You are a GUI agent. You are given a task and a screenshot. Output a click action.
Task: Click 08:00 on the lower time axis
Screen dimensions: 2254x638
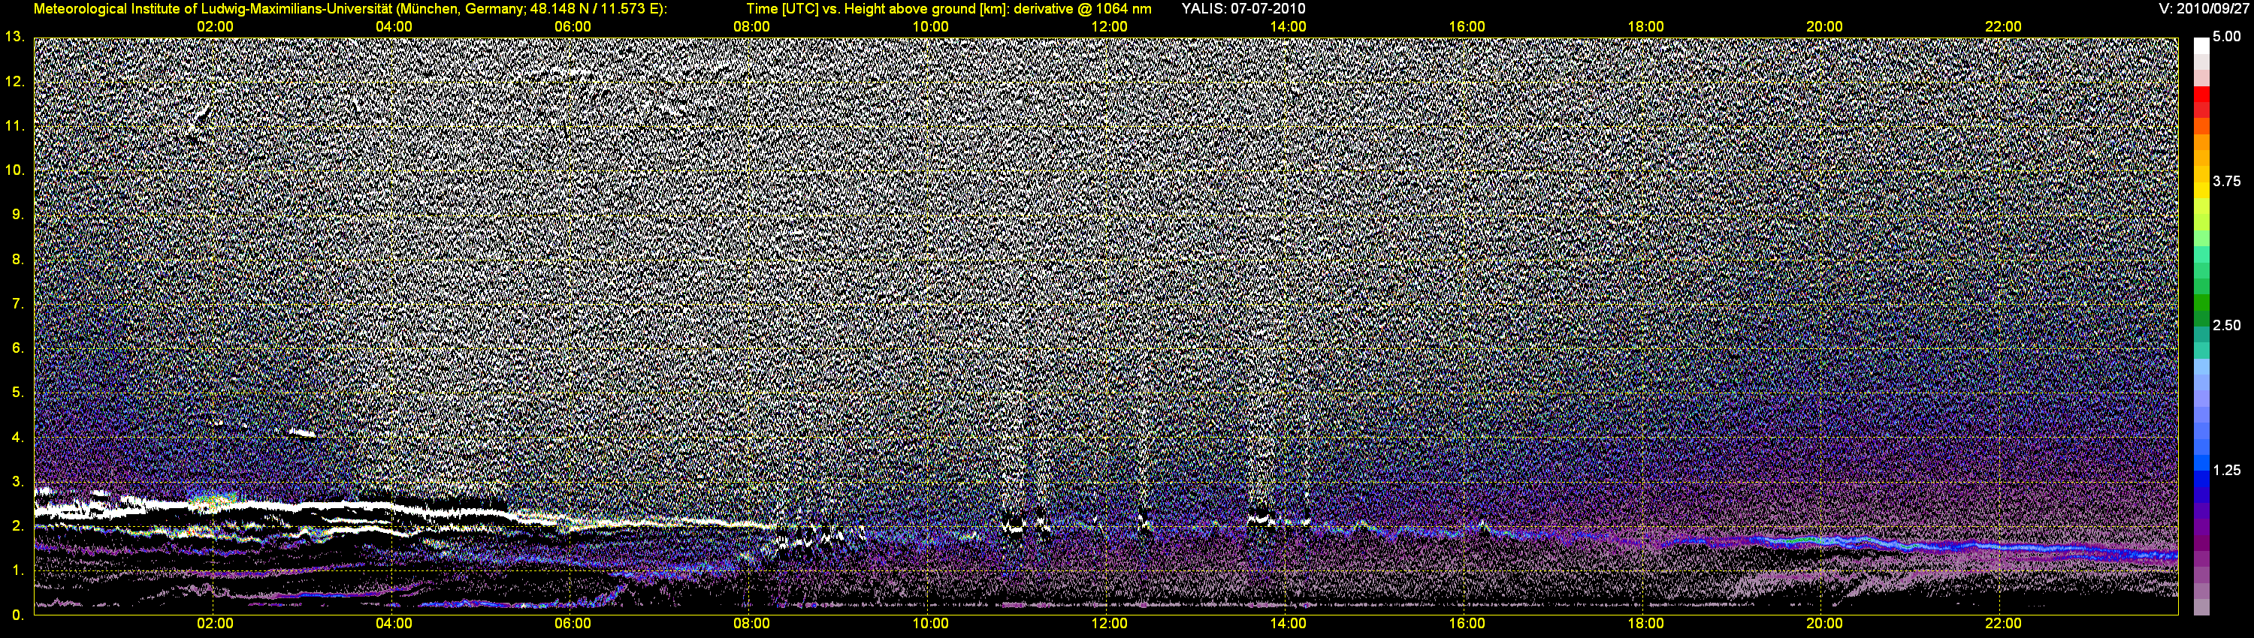751,623
